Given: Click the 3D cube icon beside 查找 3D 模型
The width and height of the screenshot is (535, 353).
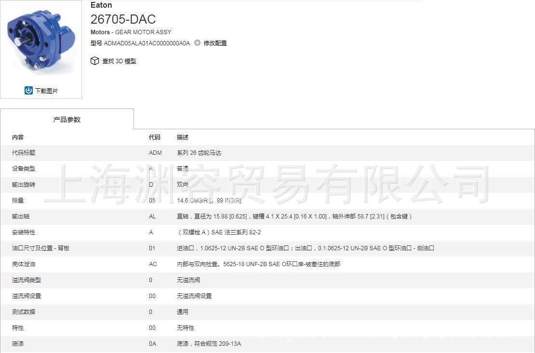Looking at the screenshot, I should [94, 61].
